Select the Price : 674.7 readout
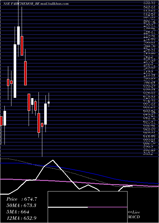The height and width of the screenshot is (223, 159). [22, 199]
